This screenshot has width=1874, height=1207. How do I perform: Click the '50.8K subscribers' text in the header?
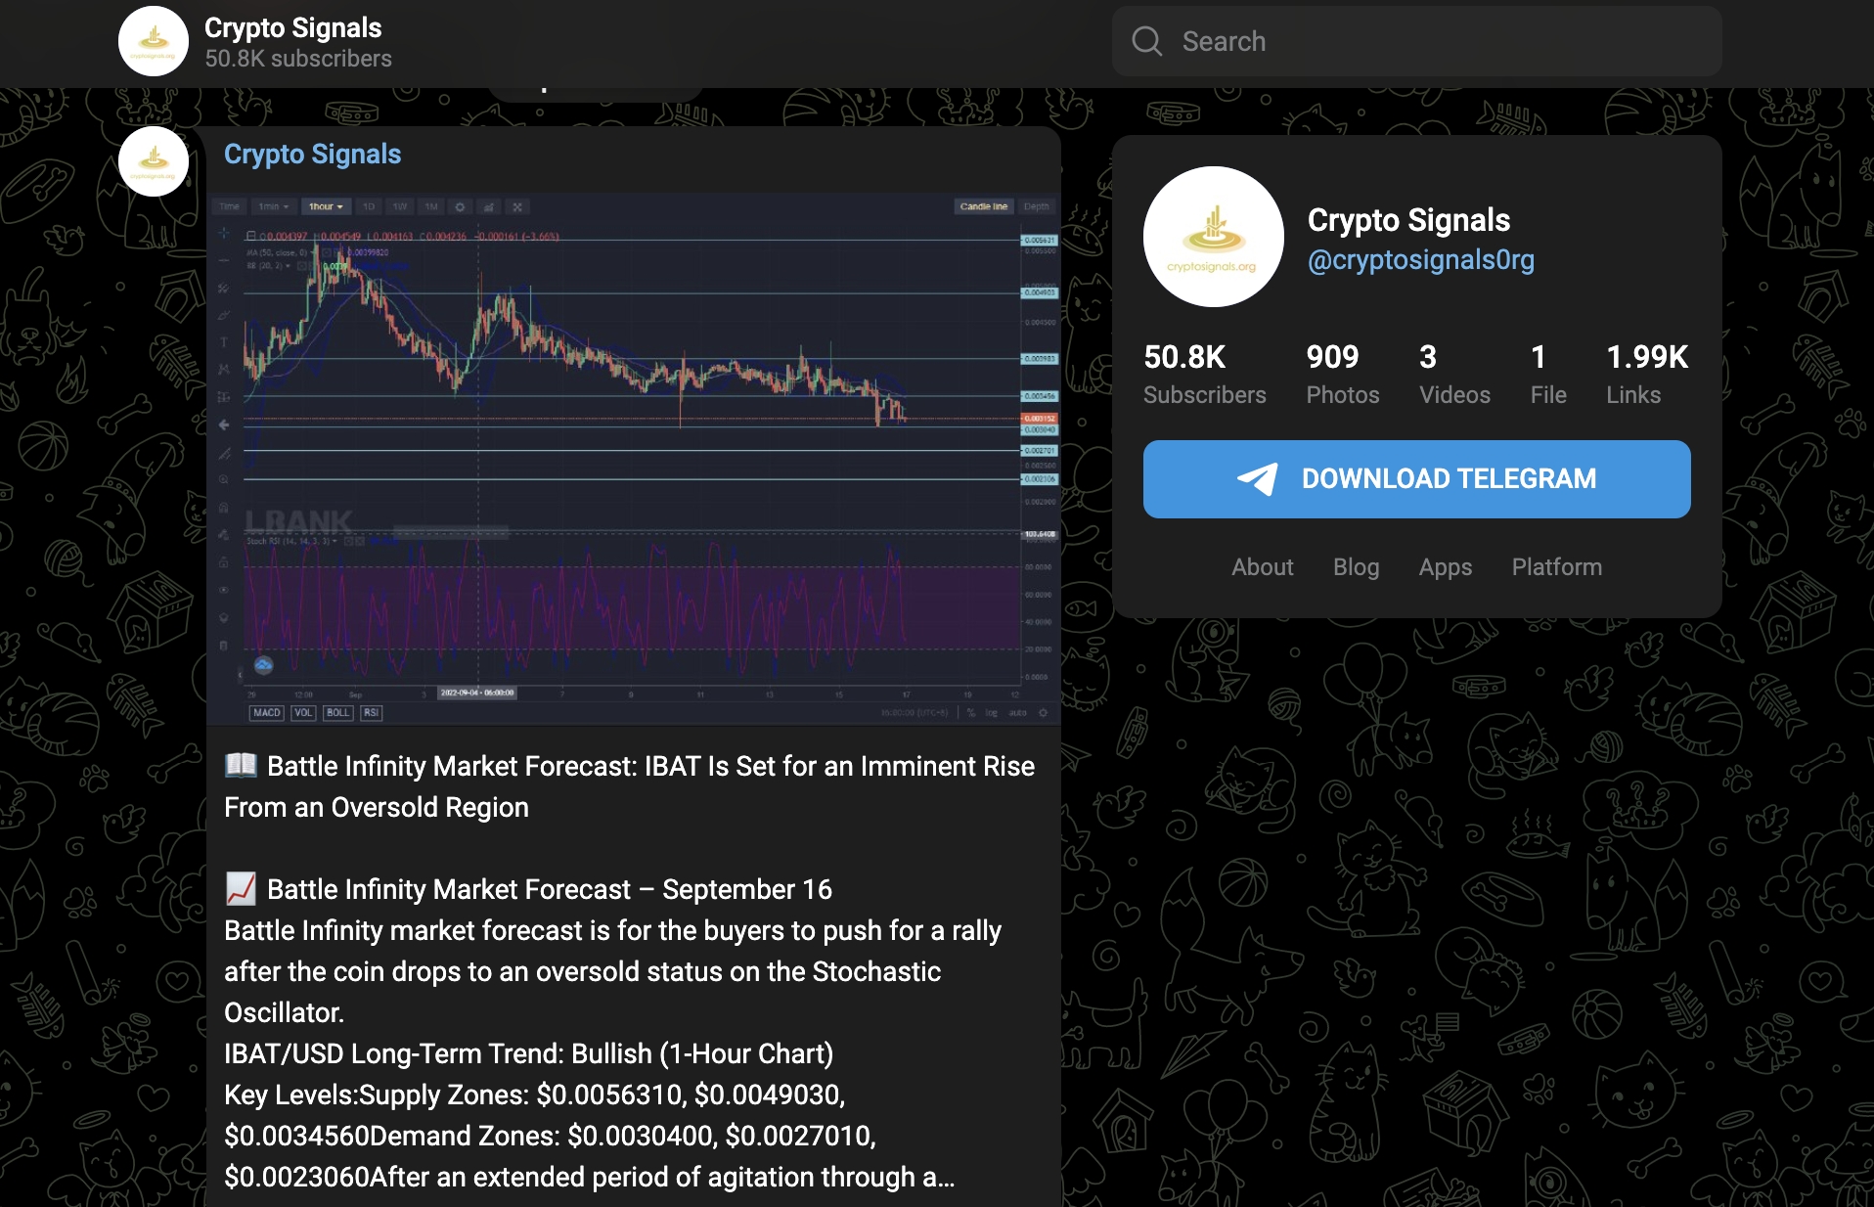tap(298, 59)
